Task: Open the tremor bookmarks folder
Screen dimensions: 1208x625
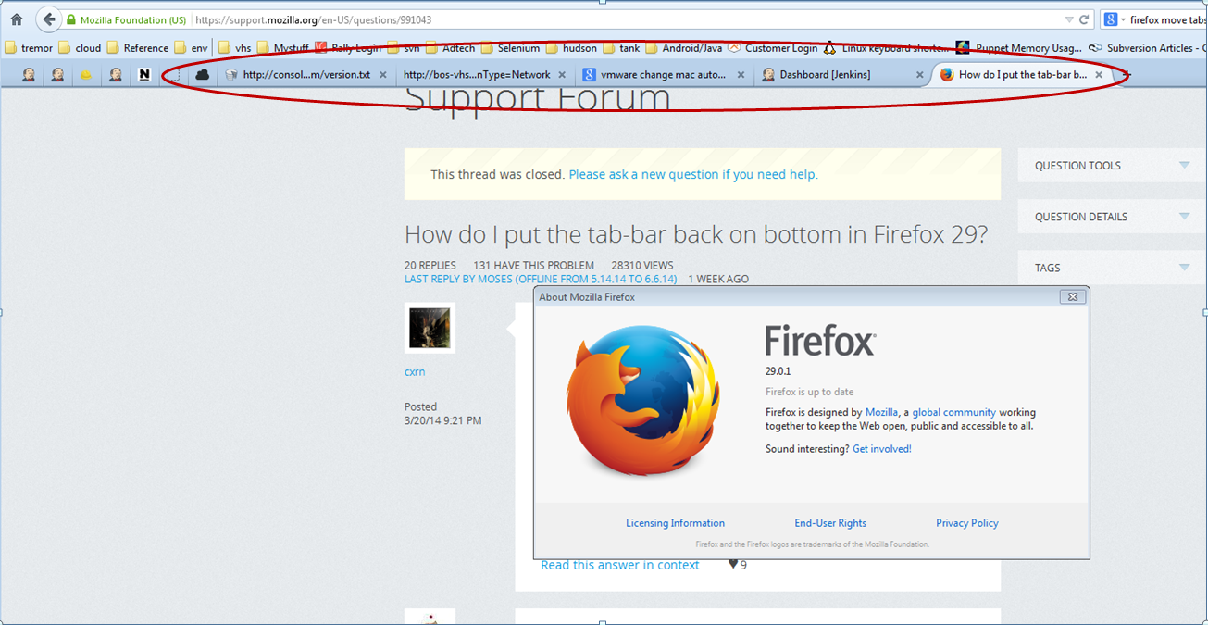Action: [x=29, y=48]
